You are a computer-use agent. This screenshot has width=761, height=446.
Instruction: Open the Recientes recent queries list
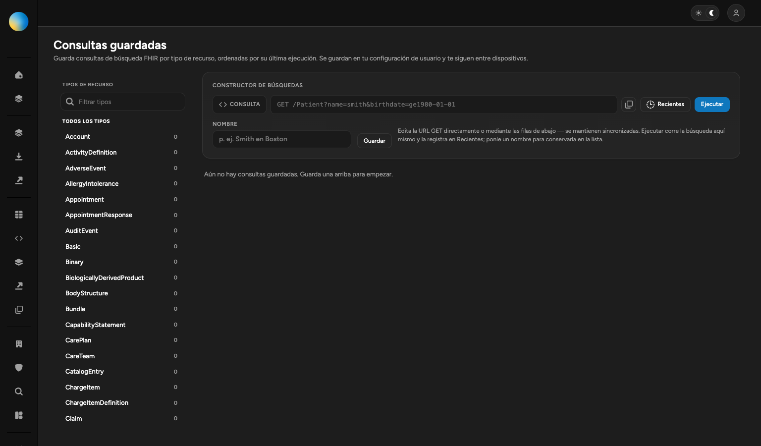[x=665, y=105]
